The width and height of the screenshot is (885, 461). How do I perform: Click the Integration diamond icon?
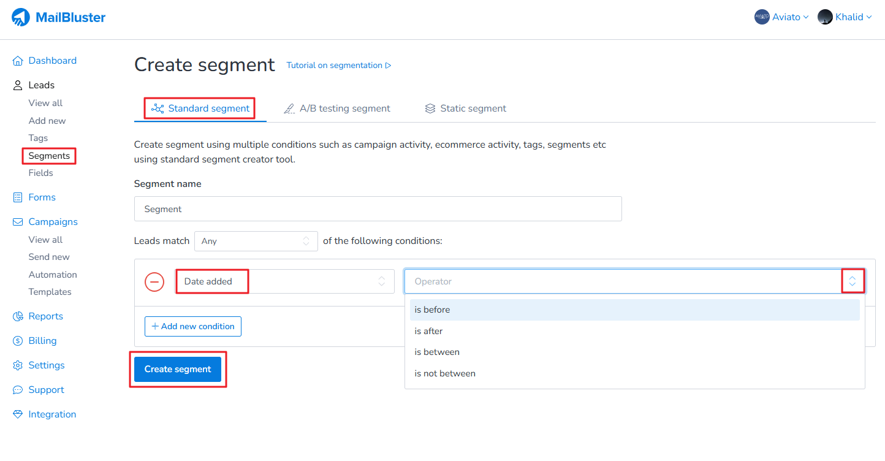18,414
